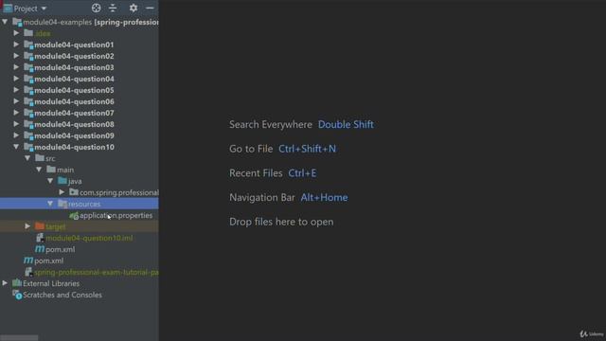Screen dimensions: 606x341
Task: Collapse the resources folder arrow
Action: [x=50, y=204]
